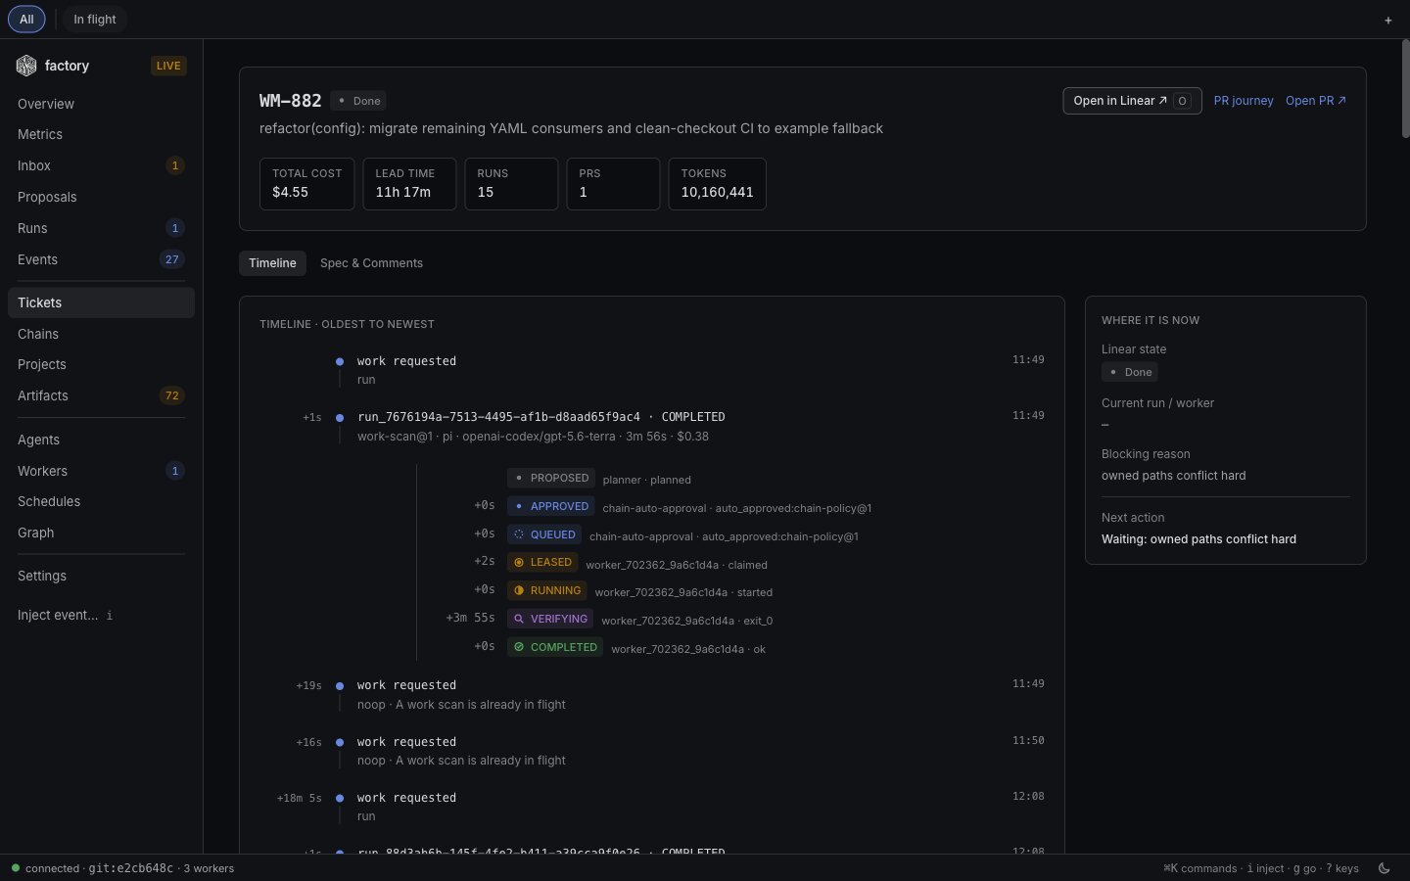Click the Done status chip beside WM-882
The image size is (1410, 881).
(358, 101)
